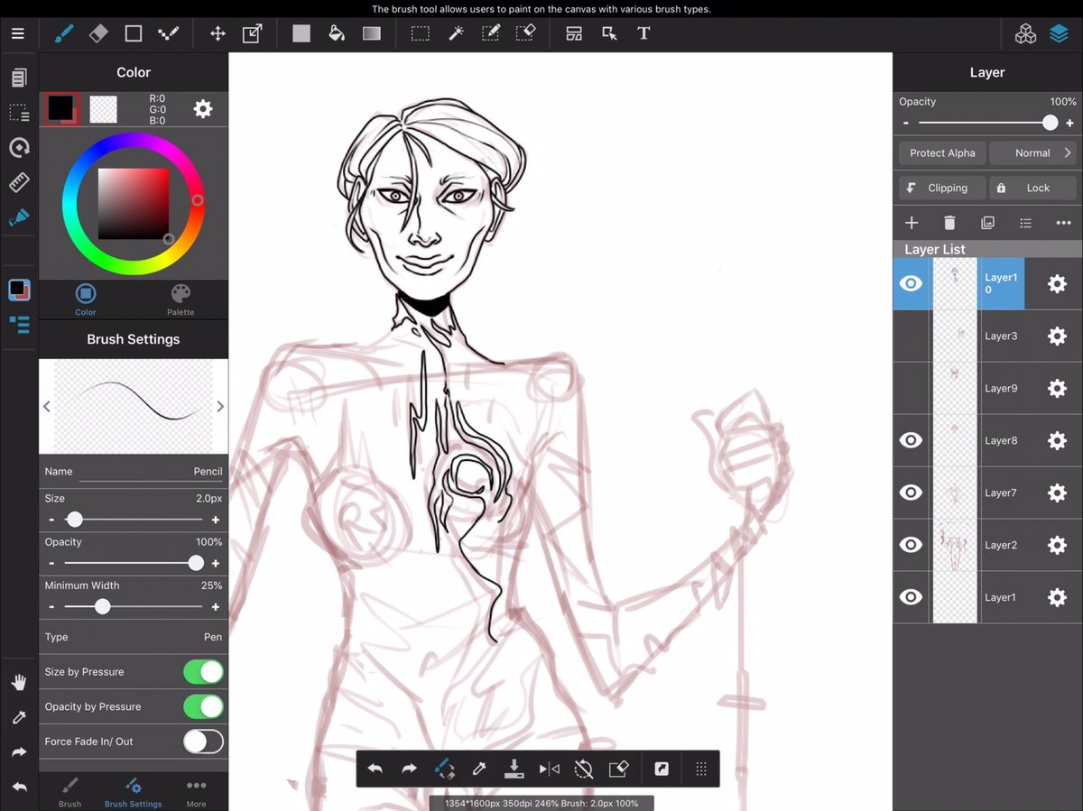Select the Selection Pen tool

(x=491, y=34)
